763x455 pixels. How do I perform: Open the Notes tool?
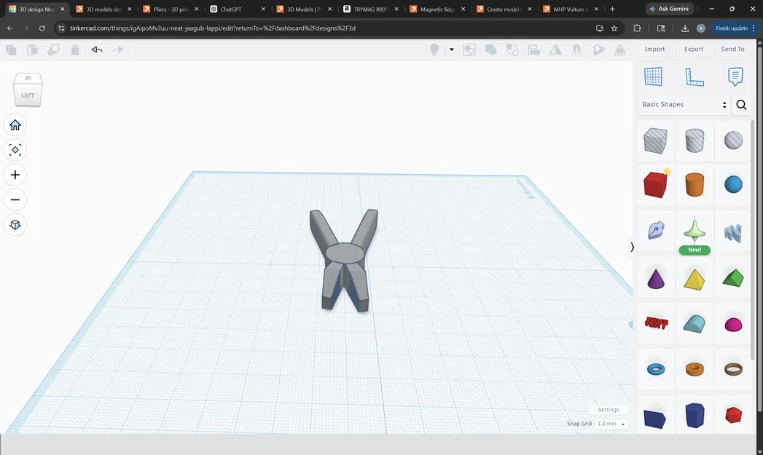click(734, 76)
